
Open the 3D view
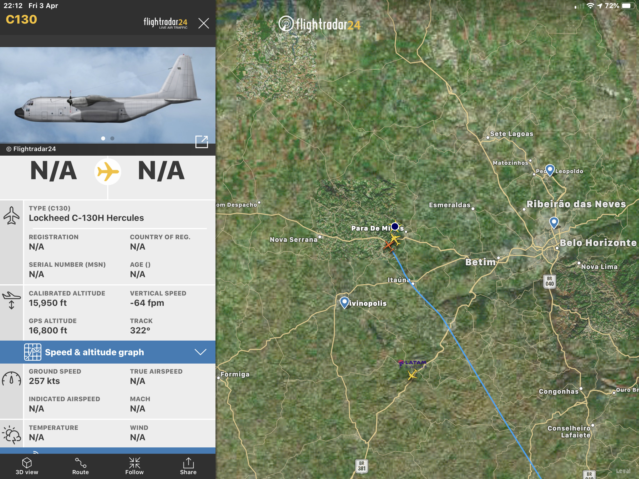click(x=27, y=466)
